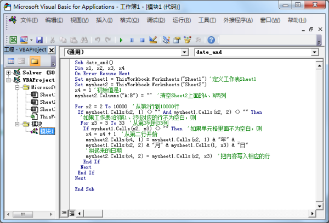This screenshot has height=223, width=329.
Task: Close the 工程 - VBAProject panel
Action: (x=52, y=50)
